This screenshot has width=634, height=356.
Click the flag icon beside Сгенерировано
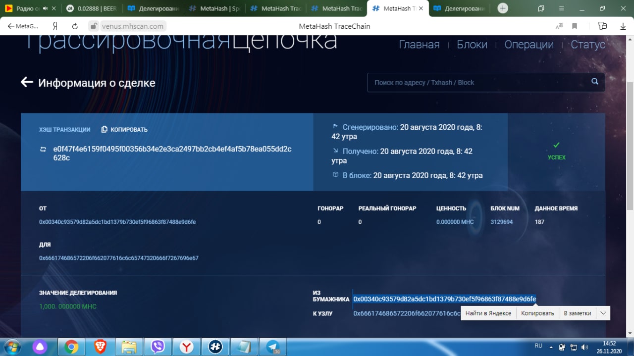coord(335,127)
